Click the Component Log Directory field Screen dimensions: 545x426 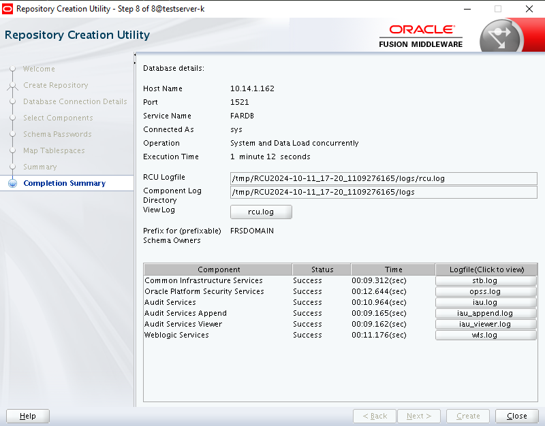[x=384, y=192]
